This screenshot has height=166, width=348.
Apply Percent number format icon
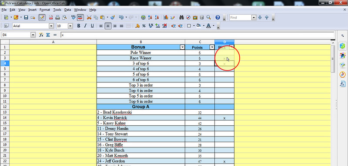coord(144,26)
